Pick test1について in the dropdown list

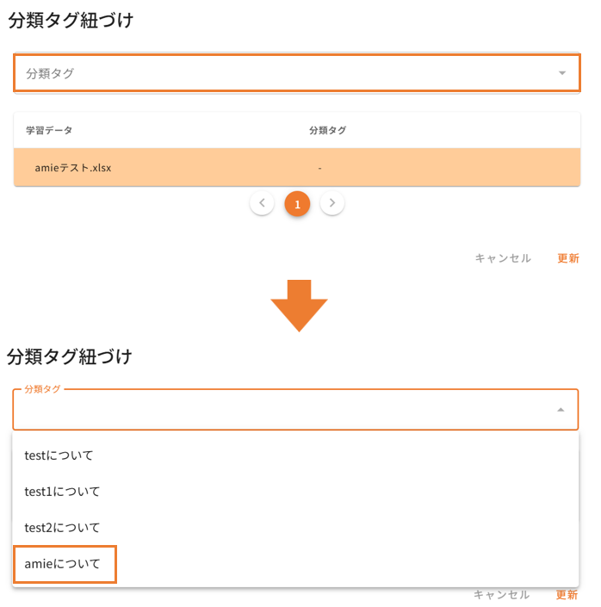click(x=63, y=492)
